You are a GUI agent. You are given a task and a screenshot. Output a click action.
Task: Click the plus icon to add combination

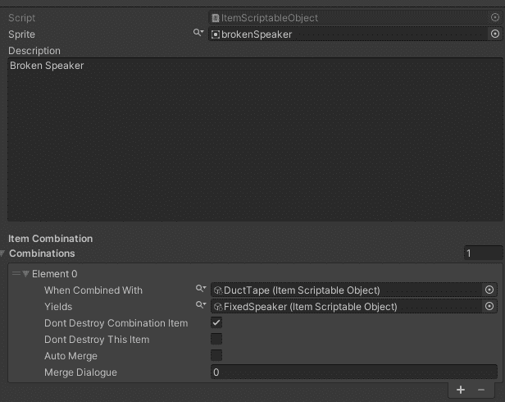pos(461,390)
